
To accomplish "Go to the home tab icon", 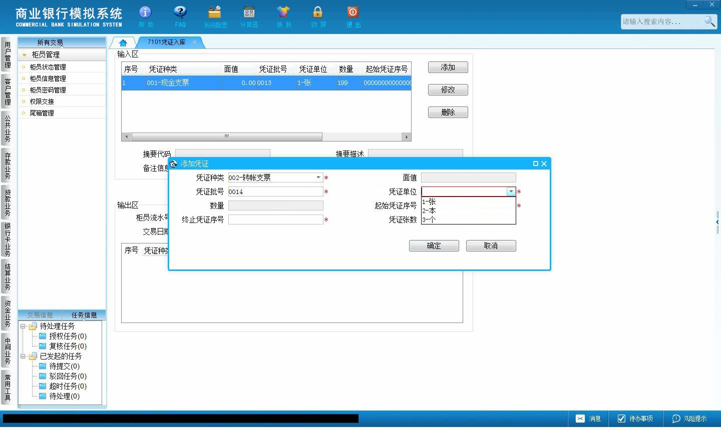I will [x=123, y=43].
